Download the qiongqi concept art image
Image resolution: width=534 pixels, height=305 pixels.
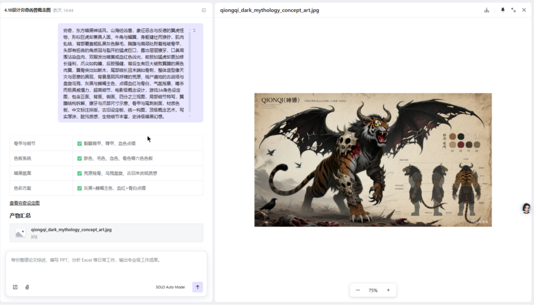tap(486, 10)
